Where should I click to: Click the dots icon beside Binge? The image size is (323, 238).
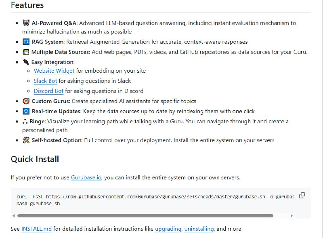pyautogui.click(x=26, y=121)
